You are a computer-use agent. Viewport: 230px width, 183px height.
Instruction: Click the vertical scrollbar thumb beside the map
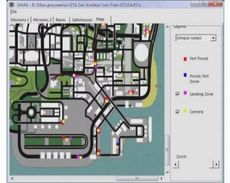tap(167, 150)
